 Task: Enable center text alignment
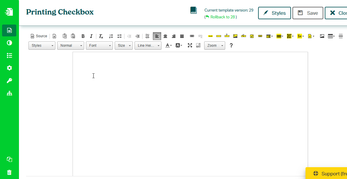click(165, 36)
